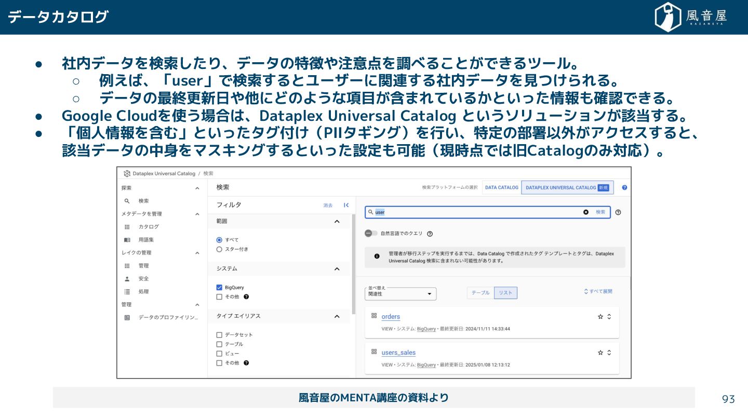Viewport: 748px width, 420px height.
Task: Click the entry type icon beside orders
Action: point(374,315)
